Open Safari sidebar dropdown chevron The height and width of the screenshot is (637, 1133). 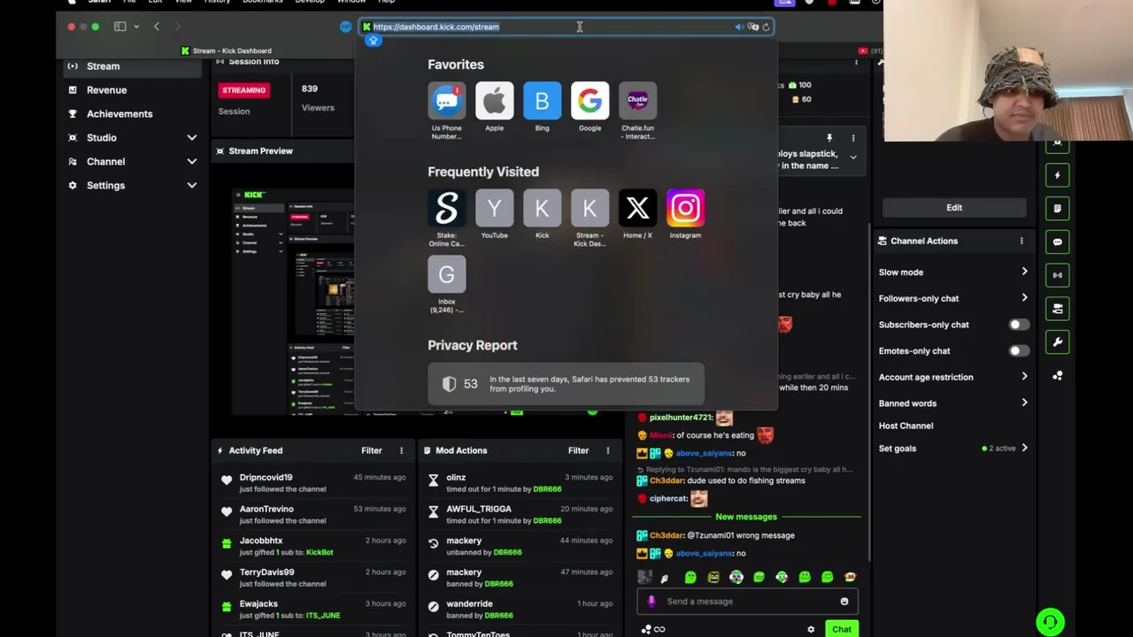pos(135,27)
